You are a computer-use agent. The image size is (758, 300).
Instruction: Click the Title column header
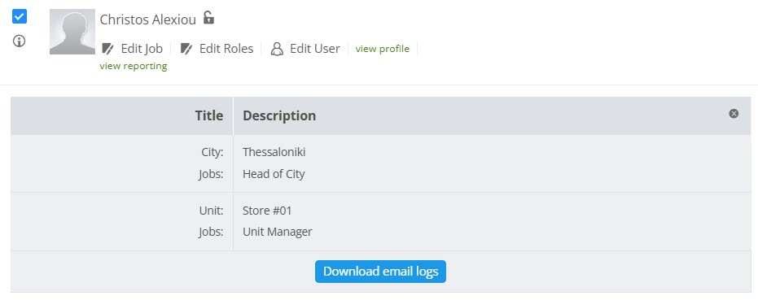pos(209,116)
